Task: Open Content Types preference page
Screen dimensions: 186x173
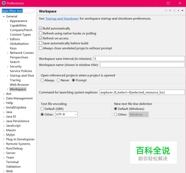Action: click(x=20, y=35)
